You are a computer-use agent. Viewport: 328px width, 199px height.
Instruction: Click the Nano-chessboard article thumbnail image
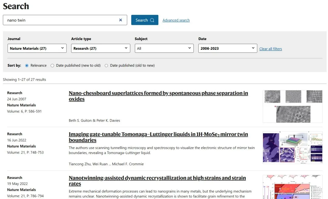coord(292,106)
